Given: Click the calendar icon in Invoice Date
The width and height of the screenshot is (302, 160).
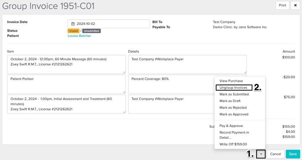Looking at the screenshot, I should coord(73,24).
